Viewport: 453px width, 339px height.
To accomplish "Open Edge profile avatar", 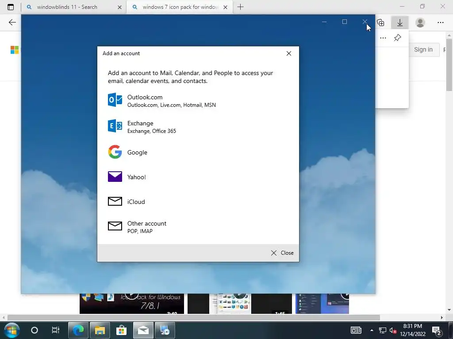I will point(420,23).
